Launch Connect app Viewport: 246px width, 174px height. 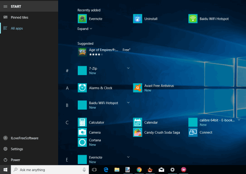point(200,132)
